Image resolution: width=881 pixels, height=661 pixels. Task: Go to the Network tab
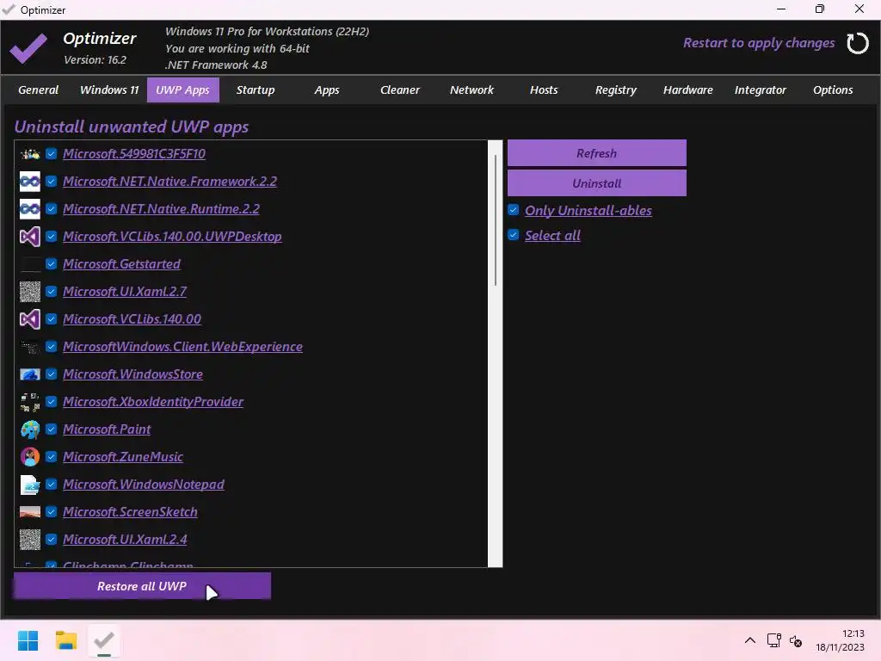coord(471,90)
